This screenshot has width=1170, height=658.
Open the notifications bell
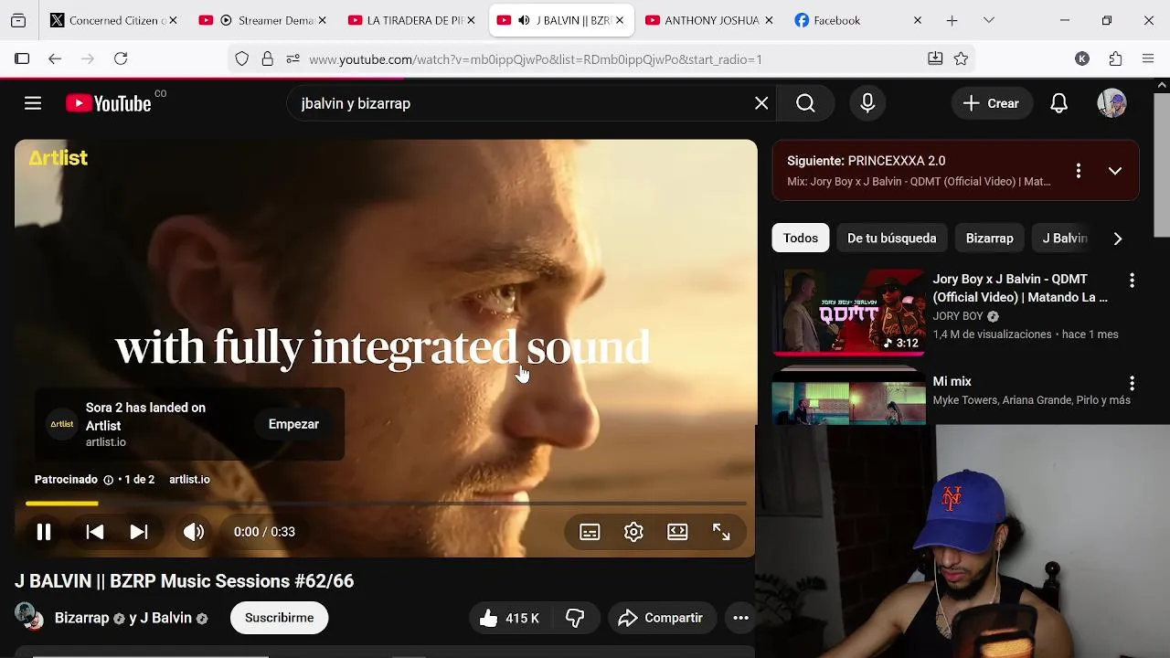click(x=1058, y=103)
